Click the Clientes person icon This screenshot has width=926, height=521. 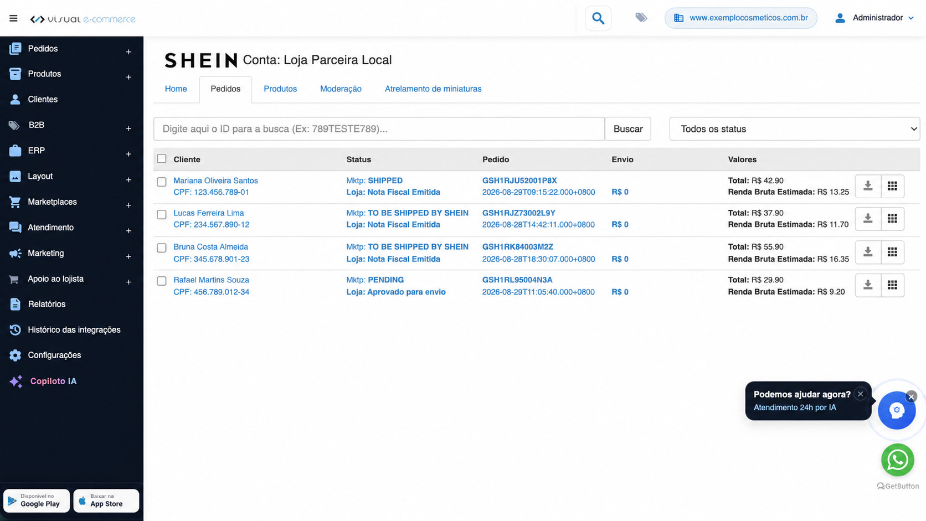click(x=16, y=100)
